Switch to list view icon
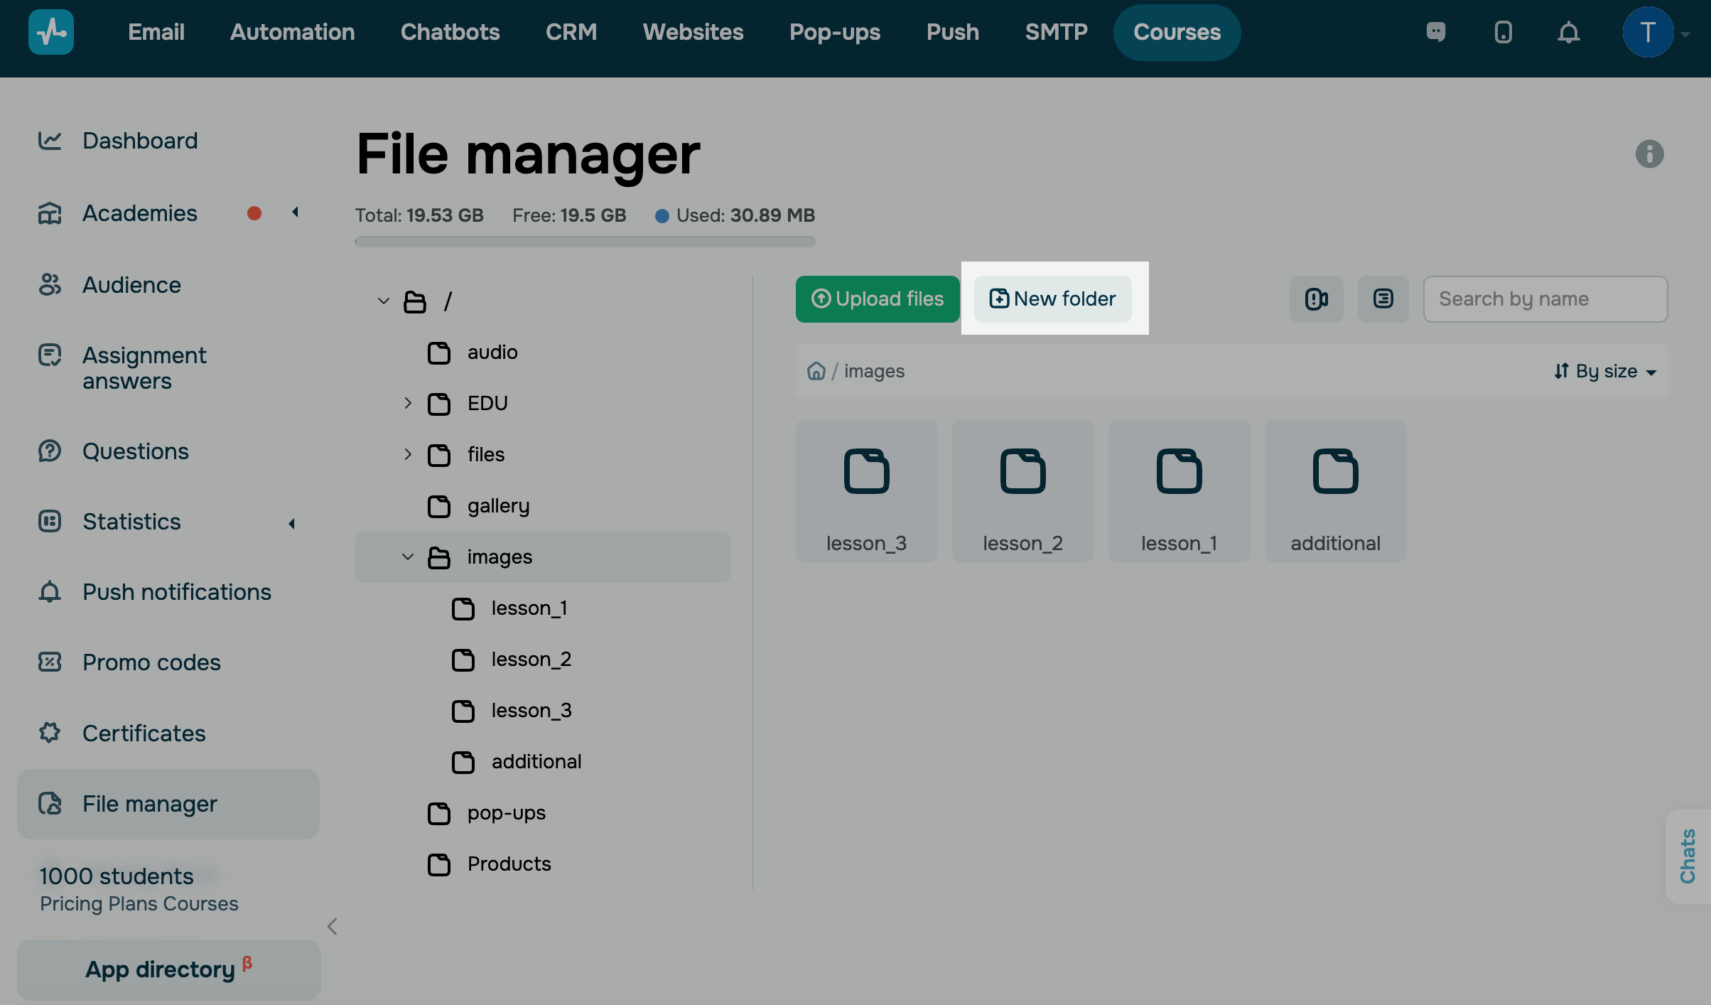The height and width of the screenshot is (1005, 1711). (x=1383, y=299)
